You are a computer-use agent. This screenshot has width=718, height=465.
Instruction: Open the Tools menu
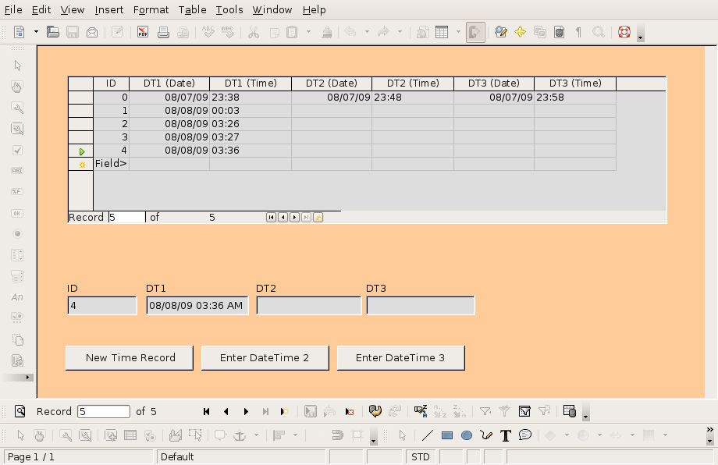[x=229, y=10]
